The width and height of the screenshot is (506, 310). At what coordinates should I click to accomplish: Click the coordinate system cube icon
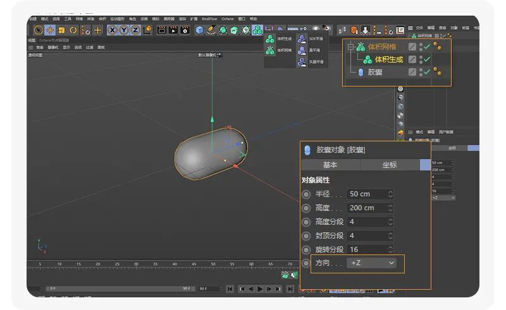(x=147, y=30)
